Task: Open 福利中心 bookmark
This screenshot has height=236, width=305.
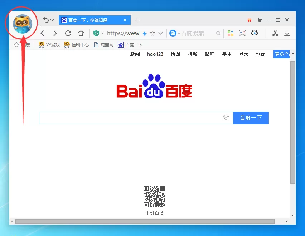Action: click(x=77, y=45)
